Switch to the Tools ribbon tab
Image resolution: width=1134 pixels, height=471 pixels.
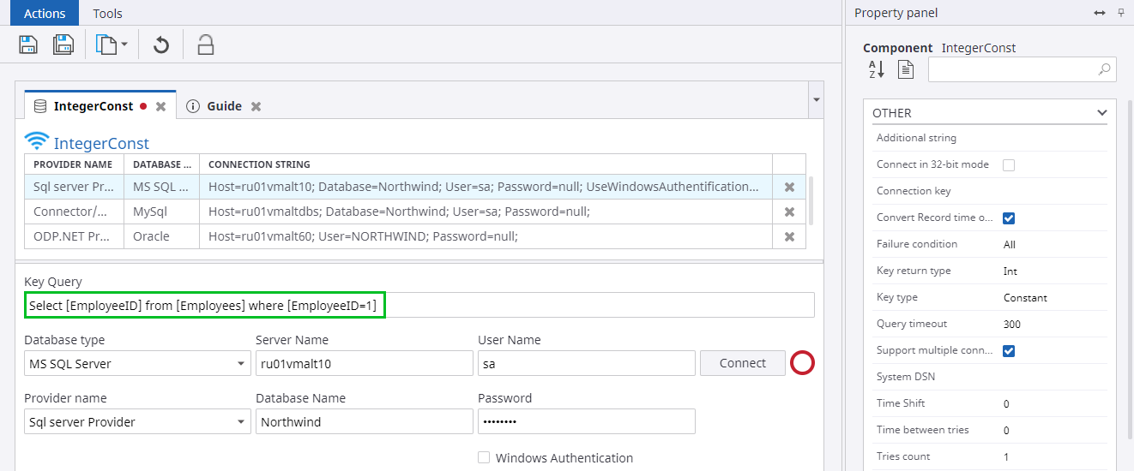pyautogui.click(x=107, y=13)
